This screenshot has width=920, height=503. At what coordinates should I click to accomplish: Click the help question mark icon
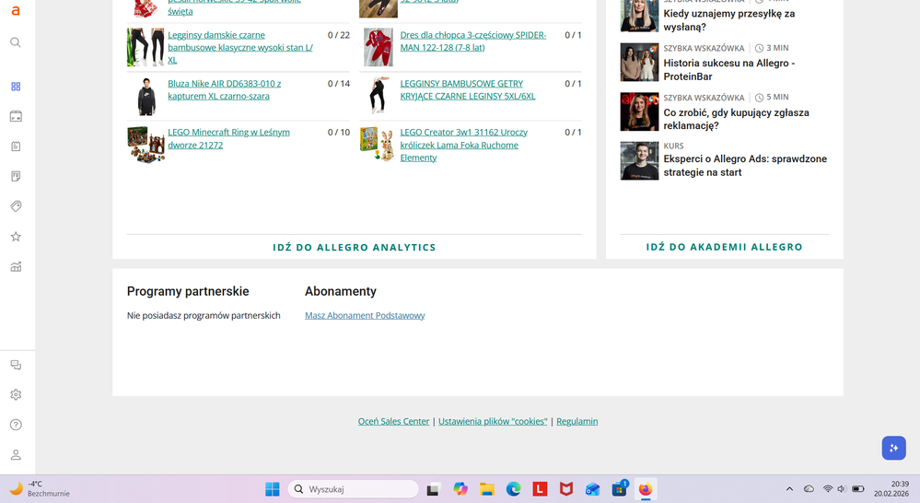tap(16, 425)
